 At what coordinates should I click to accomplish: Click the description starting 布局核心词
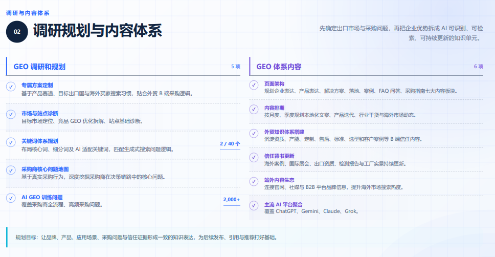point(98,149)
